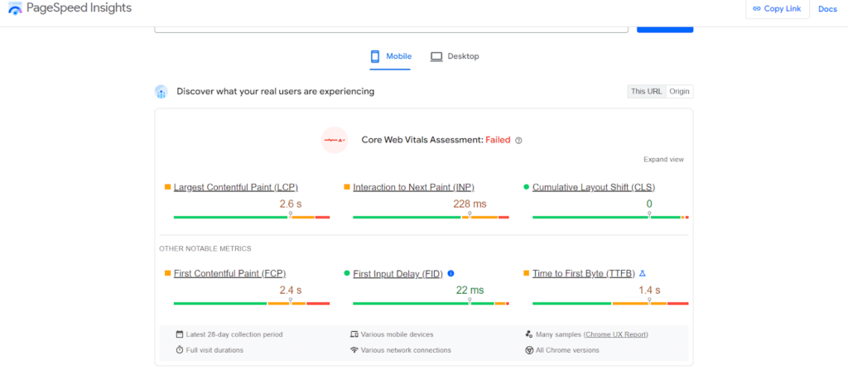This screenshot has height=370, width=848.
Task: Click the orange square marker beside FCP
Action: tap(167, 273)
